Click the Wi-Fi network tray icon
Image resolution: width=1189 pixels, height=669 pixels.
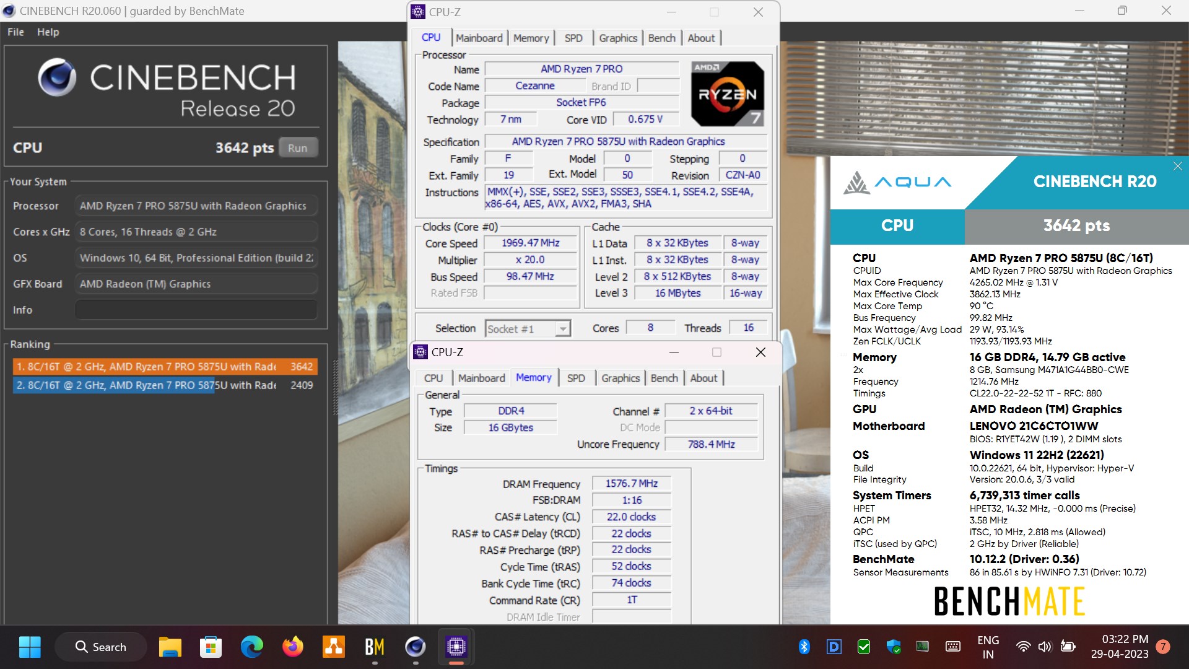pos(1023,647)
